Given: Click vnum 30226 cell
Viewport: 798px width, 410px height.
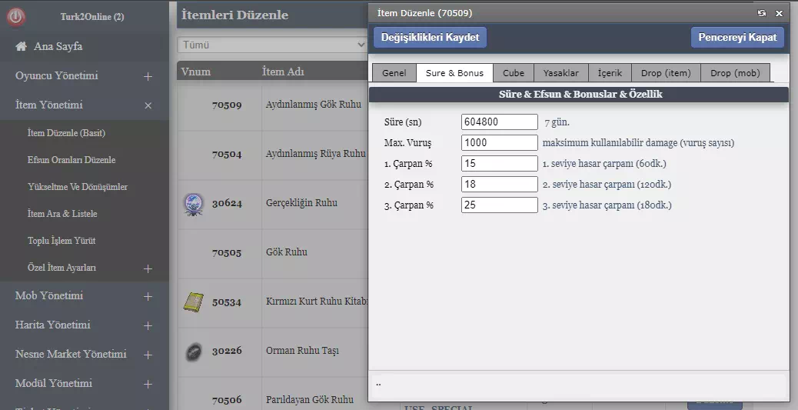Looking at the screenshot, I should (227, 351).
